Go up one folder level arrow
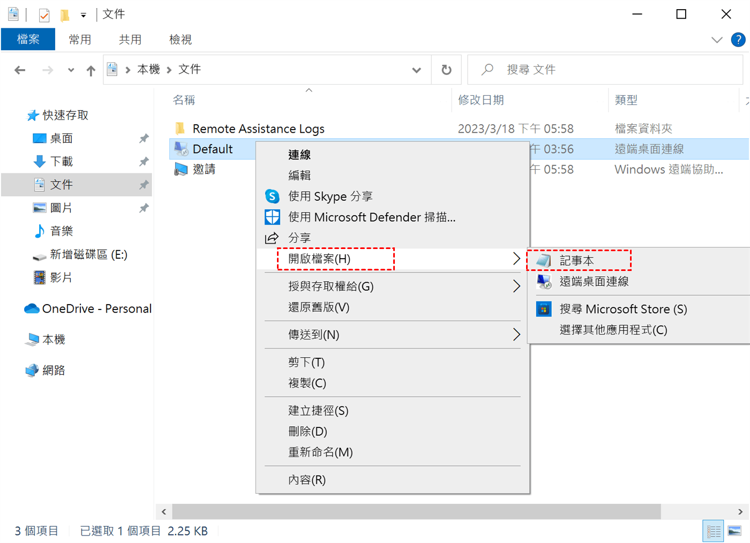Image resolution: width=750 pixels, height=543 pixels. [91, 70]
